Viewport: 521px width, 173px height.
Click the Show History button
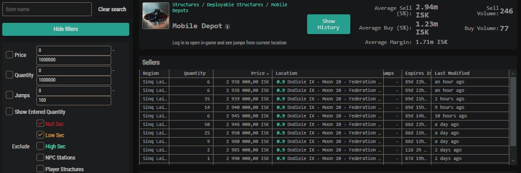[329, 24]
